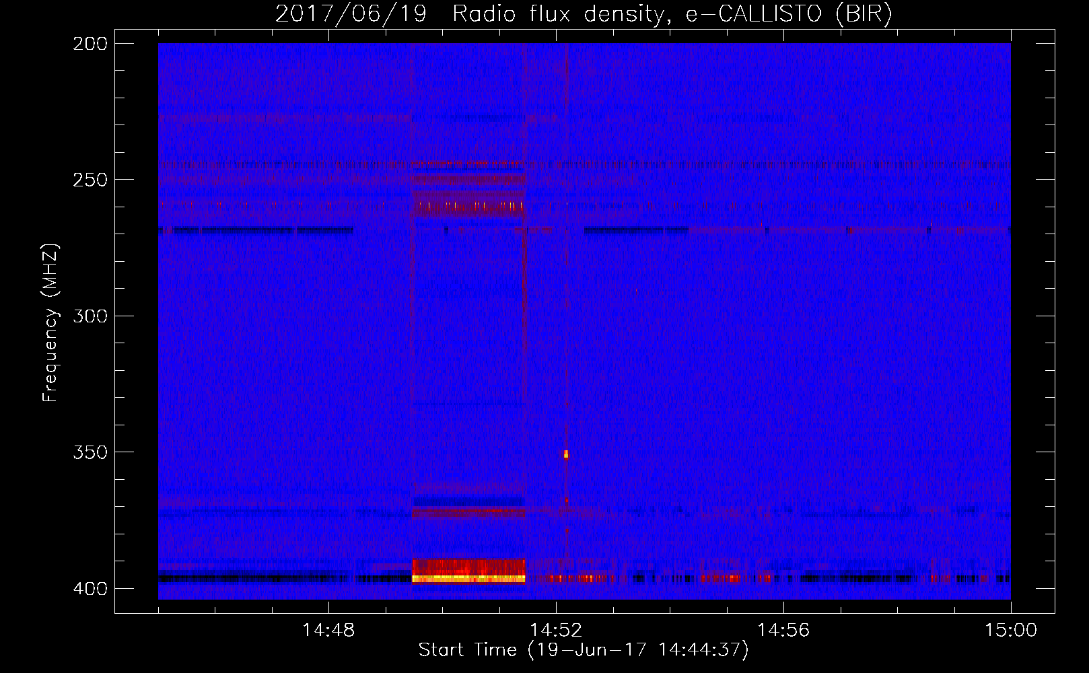Screen dimensions: 1089x673
Task: Click the 14:48 time tick label
Action: point(328,631)
